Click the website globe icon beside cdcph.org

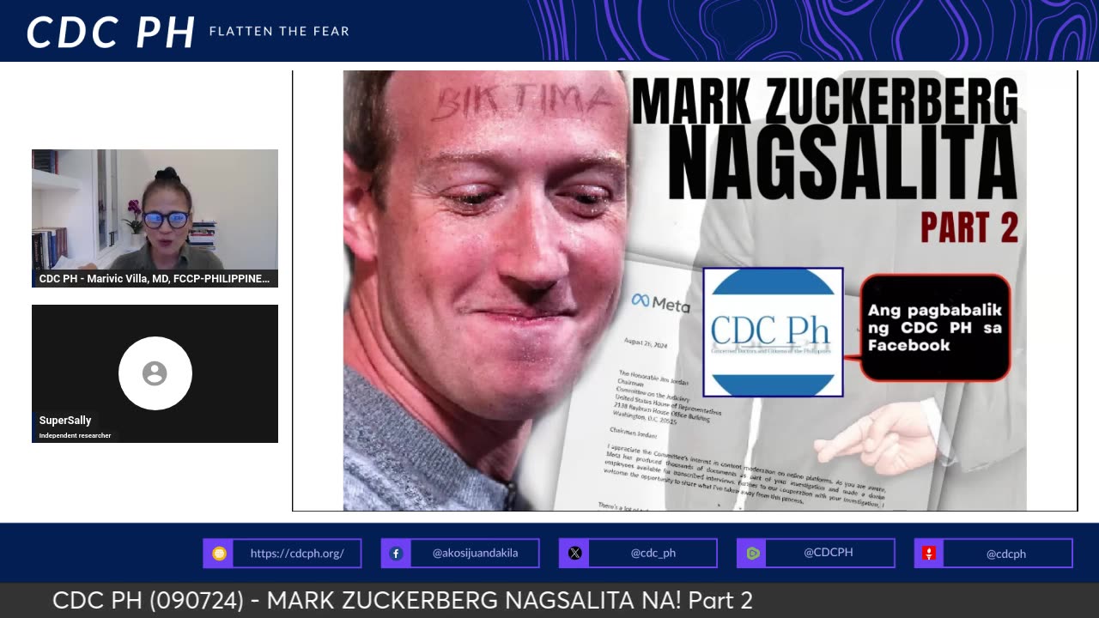[219, 554]
